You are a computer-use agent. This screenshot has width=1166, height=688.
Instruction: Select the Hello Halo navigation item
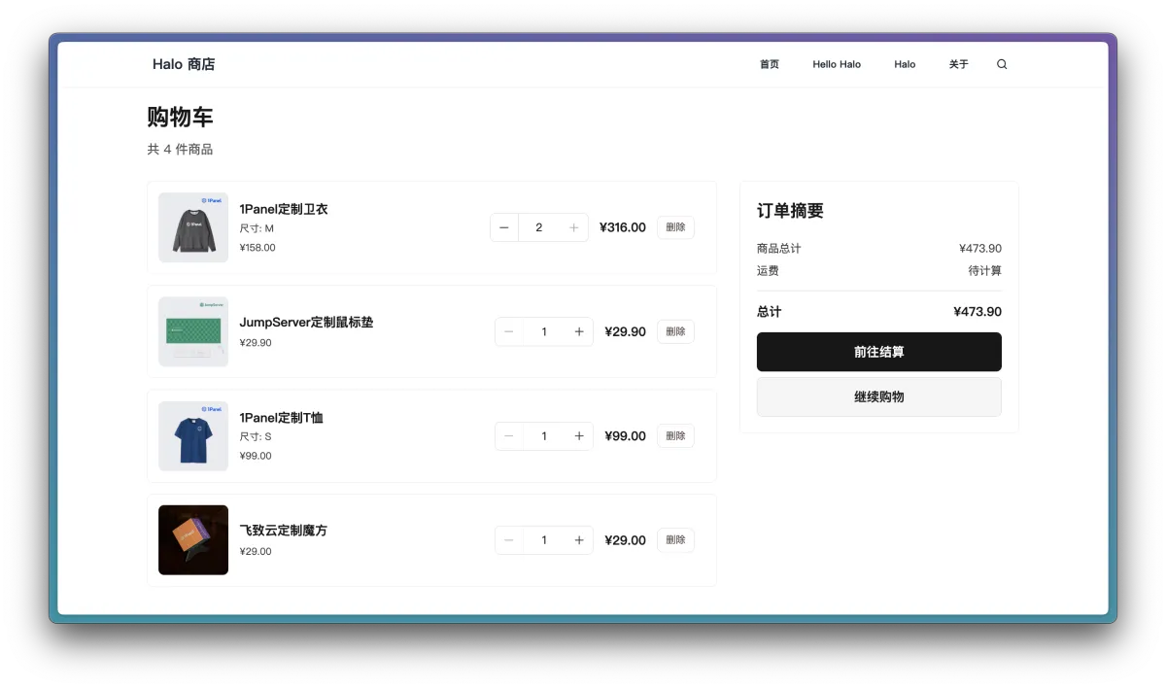pos(836,64)
